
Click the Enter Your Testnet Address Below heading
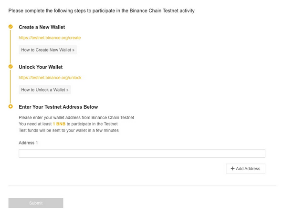pyautogui.click(x=58, y=107)
